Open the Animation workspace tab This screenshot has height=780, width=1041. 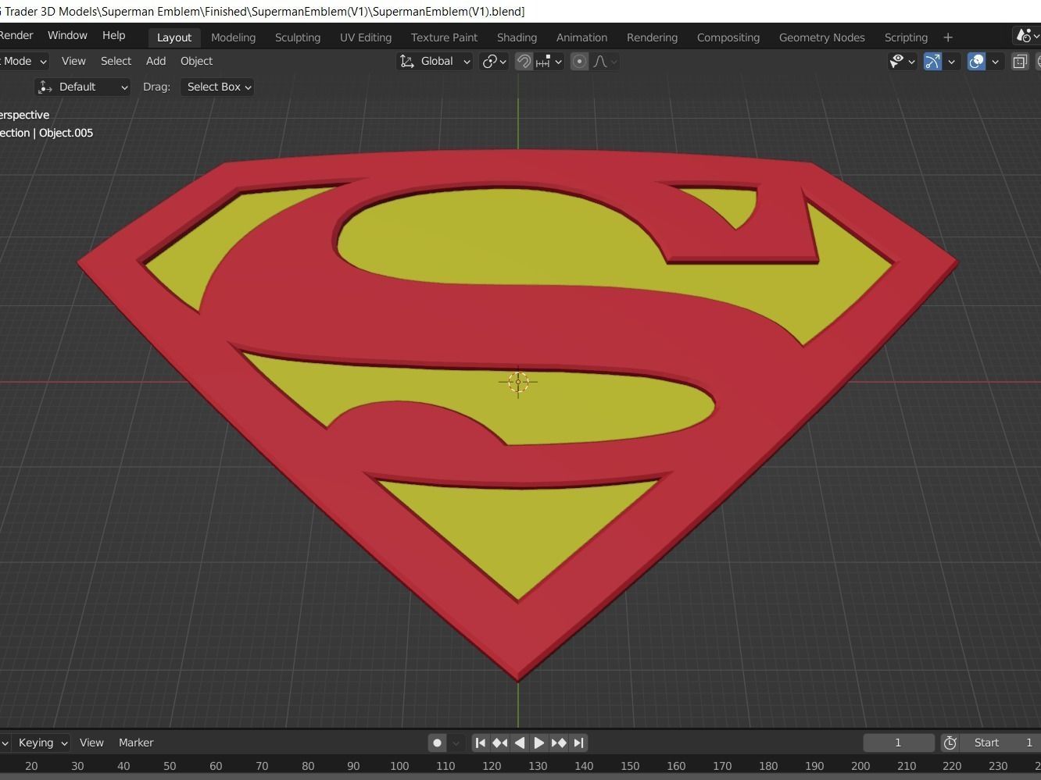(581, 37)
